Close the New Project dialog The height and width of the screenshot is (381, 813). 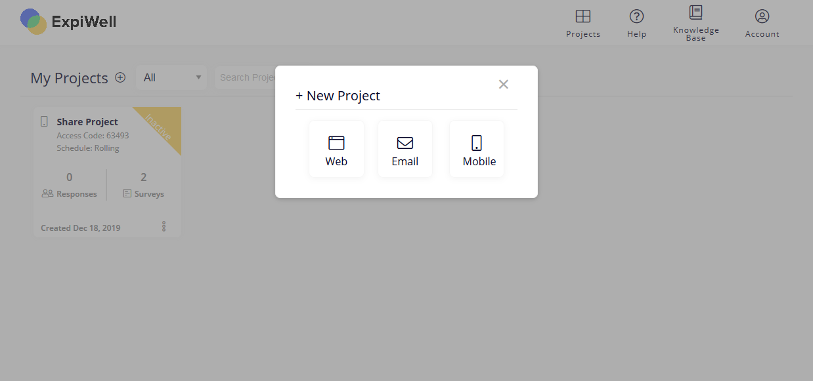click(x=504, y=84)
